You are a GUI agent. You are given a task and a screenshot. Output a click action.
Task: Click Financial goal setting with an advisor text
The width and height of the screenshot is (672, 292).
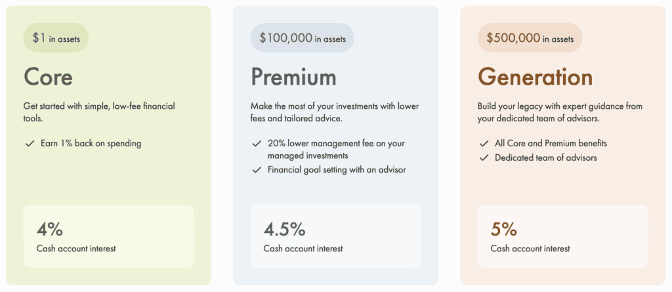click(337, 170)
